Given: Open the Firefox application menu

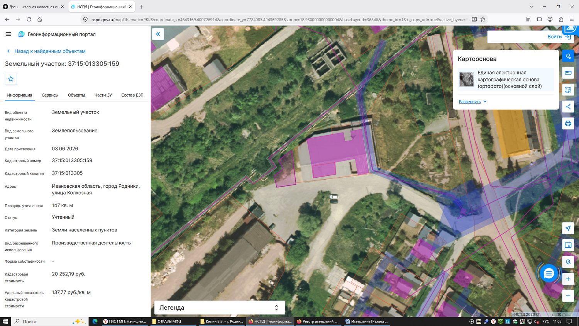Looking at the screenshot, I should click(572, 19).
